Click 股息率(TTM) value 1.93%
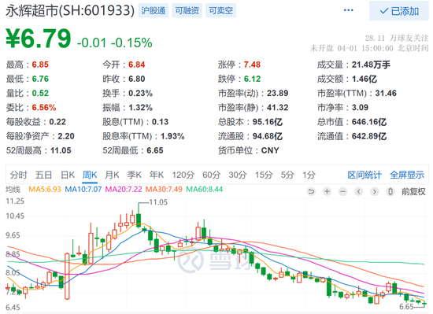433x314 pixels. [x=172, y=136]
